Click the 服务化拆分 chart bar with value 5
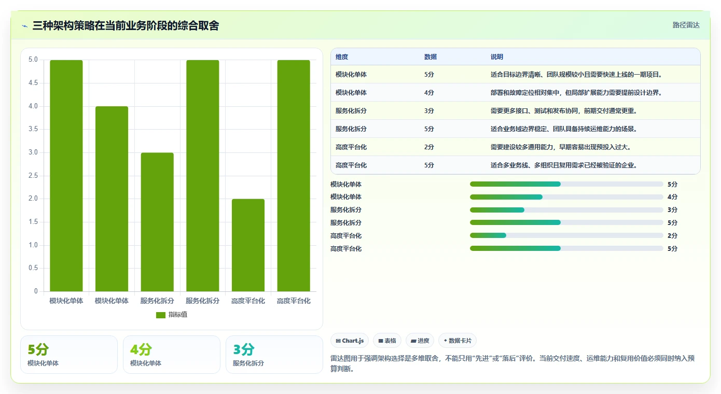This screenshot has width=721, height=394. pyautogui.click(x=203, y=176)
